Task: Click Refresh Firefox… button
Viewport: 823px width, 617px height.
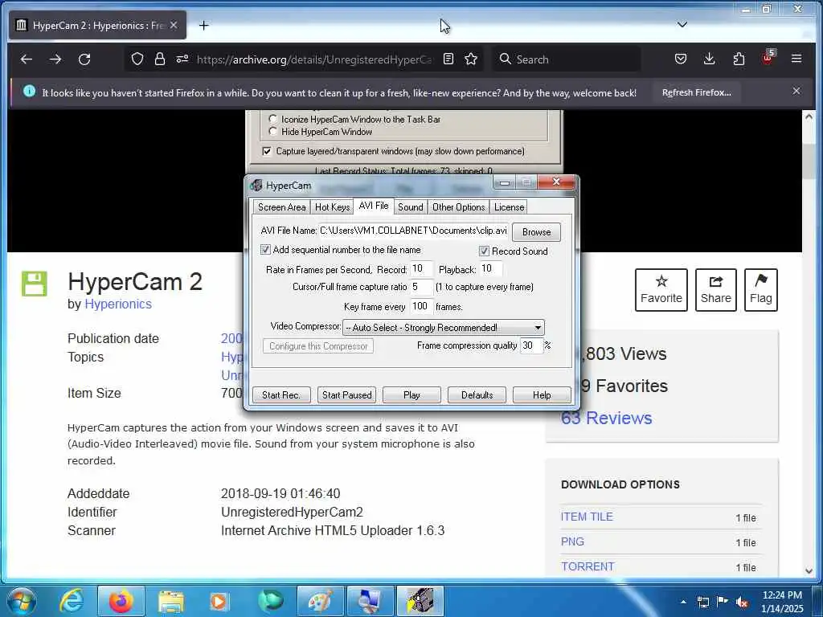Action: [697, 92]
